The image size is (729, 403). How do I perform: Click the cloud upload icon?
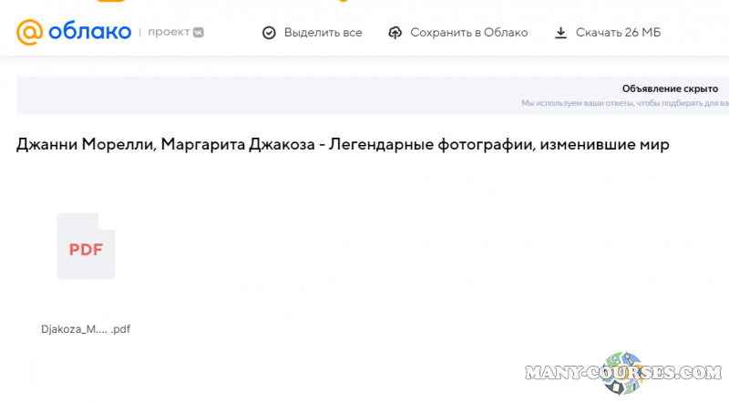tap(395, 33)
